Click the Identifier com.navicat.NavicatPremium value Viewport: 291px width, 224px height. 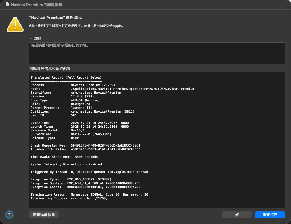[x=96, y=93]
